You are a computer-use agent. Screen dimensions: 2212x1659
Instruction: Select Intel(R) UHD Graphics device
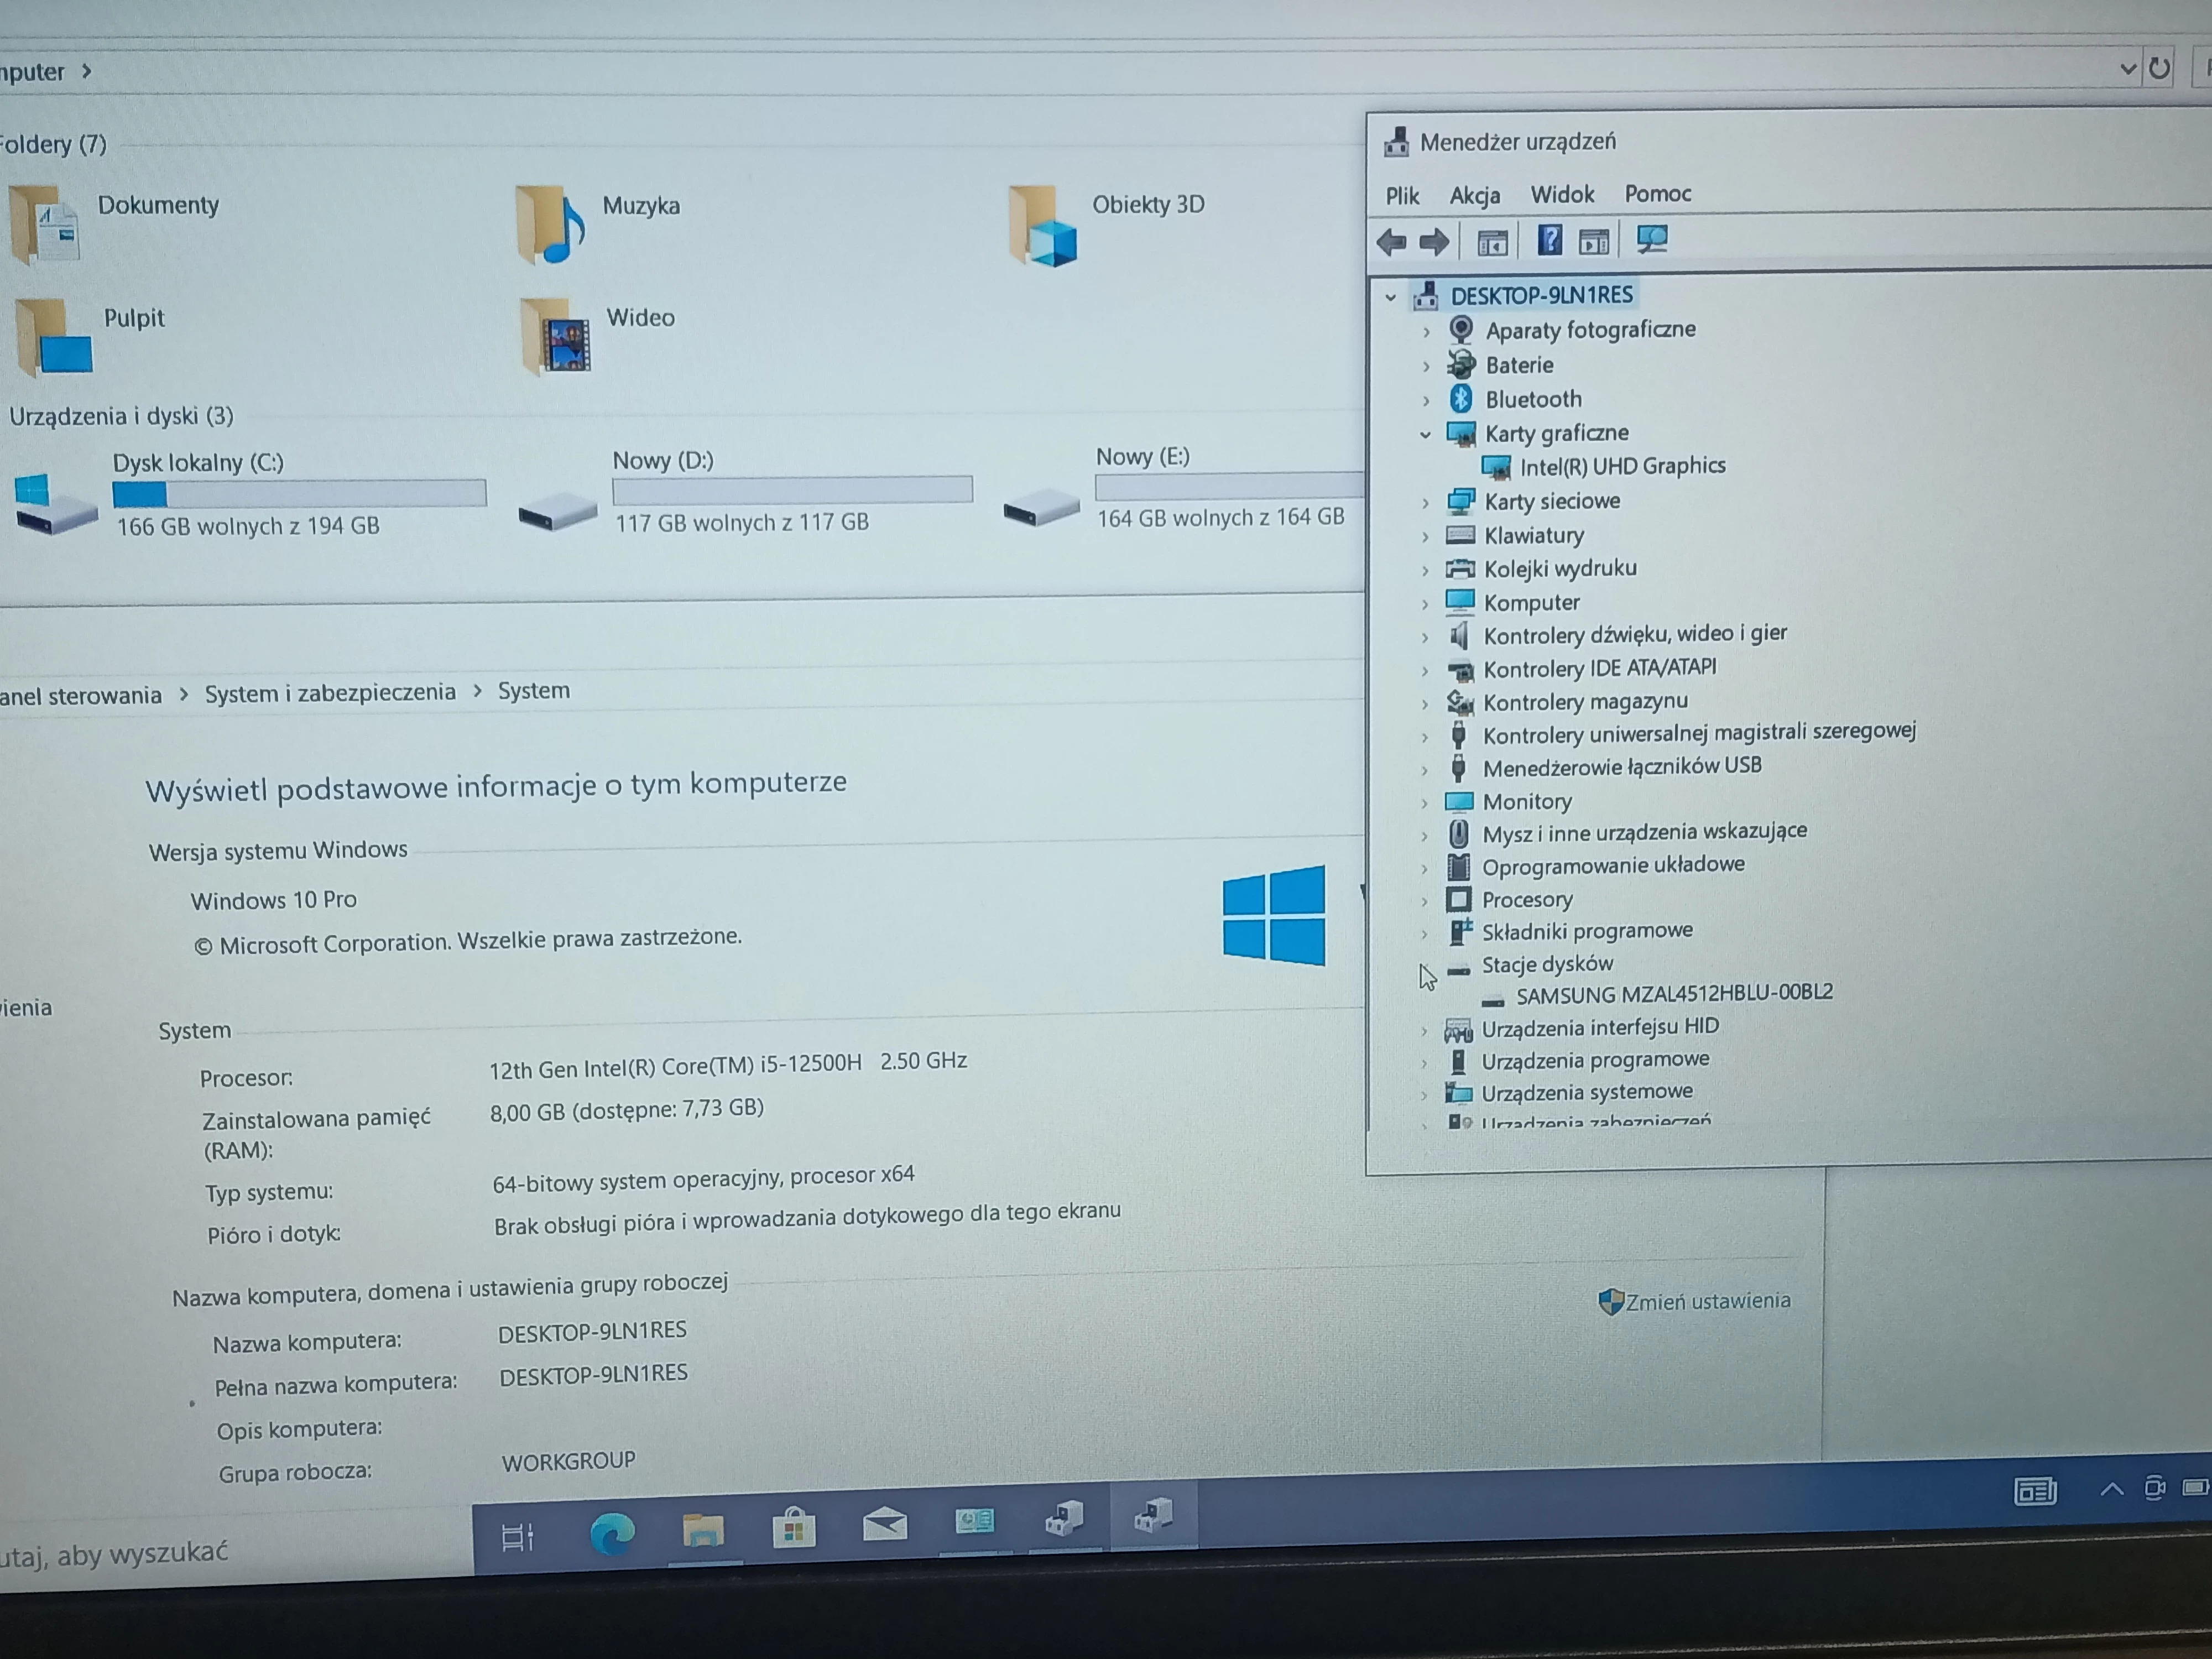(1622, 466)
